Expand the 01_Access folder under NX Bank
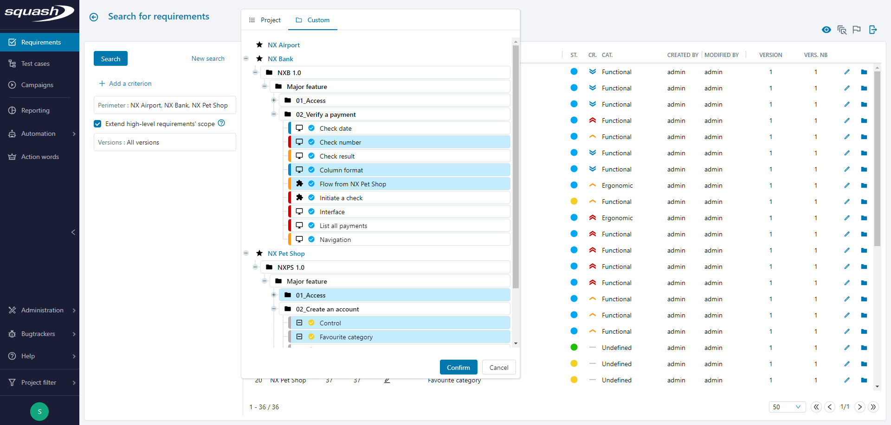 point(274,101)
